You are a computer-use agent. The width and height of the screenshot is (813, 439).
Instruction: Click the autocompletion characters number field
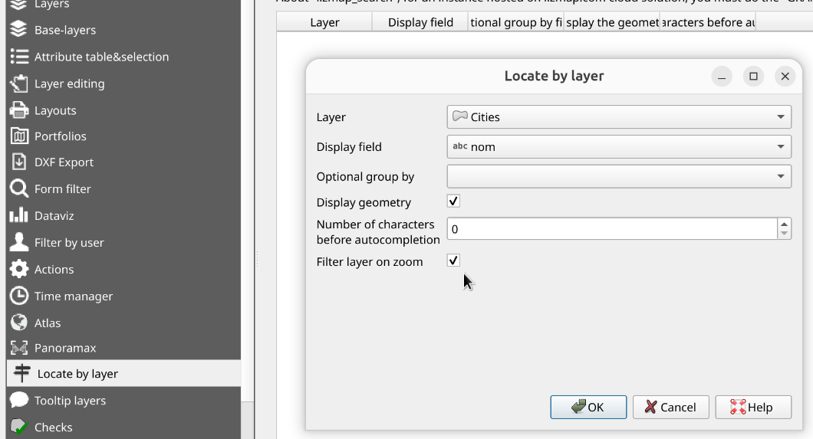tap(612, 229)
